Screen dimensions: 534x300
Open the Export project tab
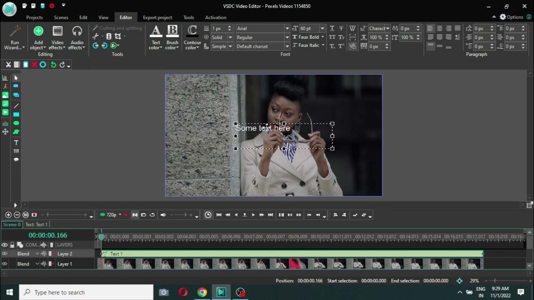pyautogui.click(x=157, y=17)
